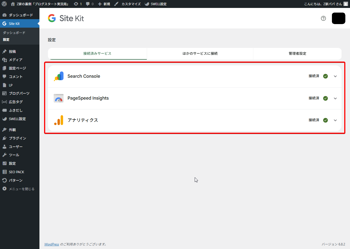
Task: Click the WordPress footer link
Action: [x=52, y=244]
